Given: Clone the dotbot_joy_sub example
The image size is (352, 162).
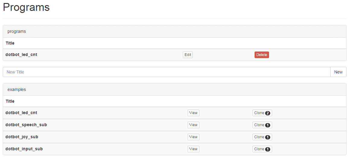Looking at the screenshot, I should [x=262, y=137].
